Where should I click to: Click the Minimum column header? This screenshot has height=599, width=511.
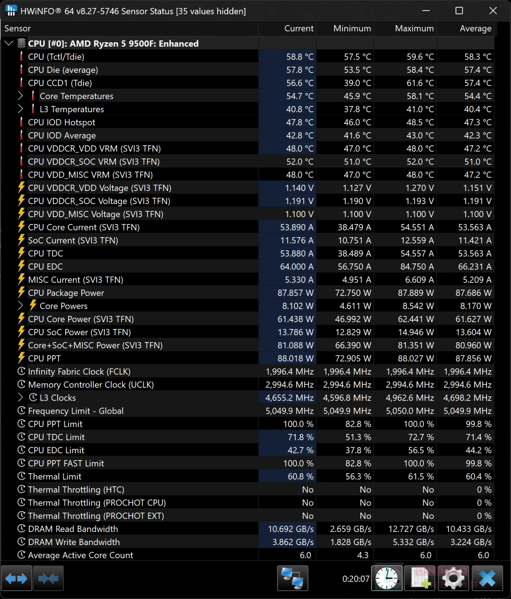pos(345,28)
